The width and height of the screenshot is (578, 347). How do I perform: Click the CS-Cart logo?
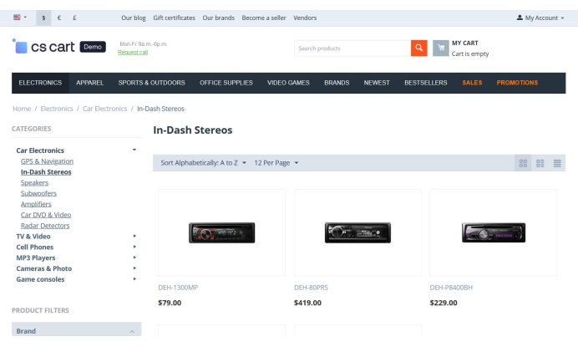click(59, 47)
